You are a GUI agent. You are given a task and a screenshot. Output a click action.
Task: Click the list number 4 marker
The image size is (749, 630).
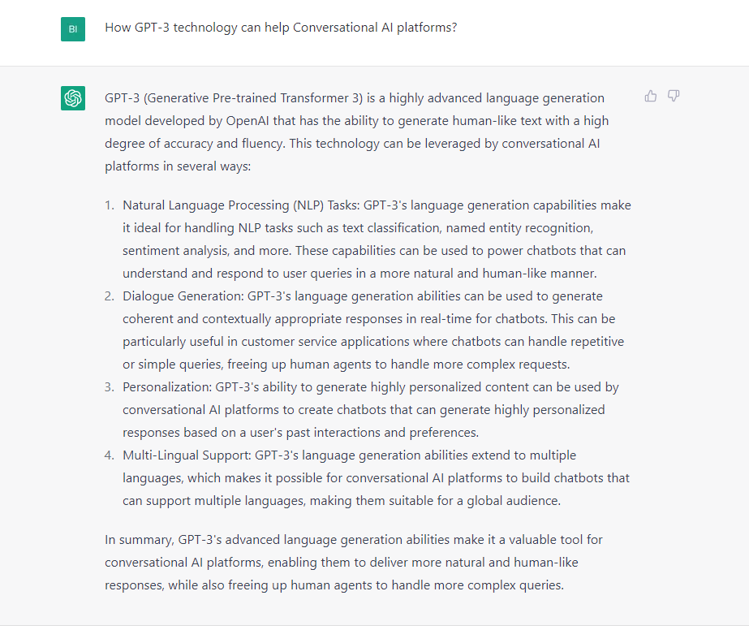pyautogui.click(x=110, y=455)
